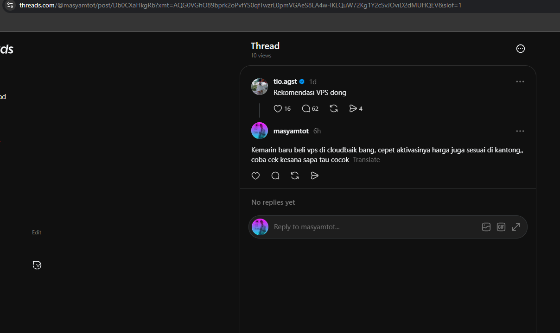This screenshot has height=333, width=560.
Task: View tio.agst's profile picture
Action: [x=260, y=87]
